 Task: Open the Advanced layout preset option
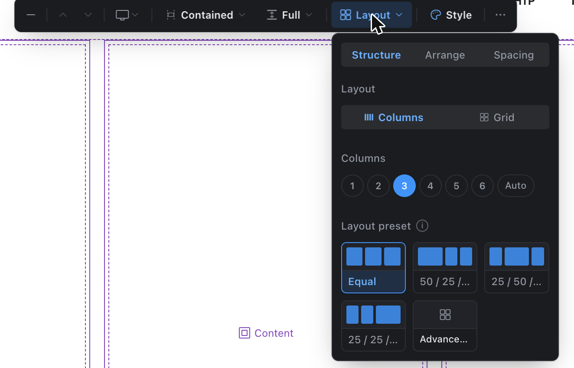pyautogui.click(x=445, y=326)
